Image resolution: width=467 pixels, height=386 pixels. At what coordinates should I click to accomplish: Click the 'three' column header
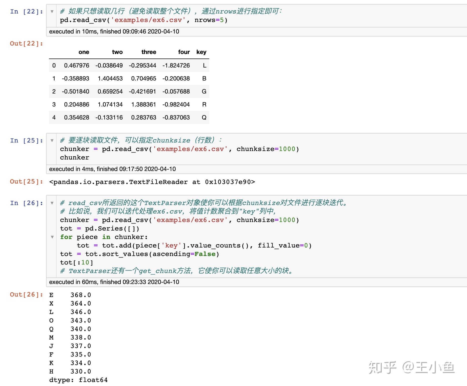tap(149, 52)
